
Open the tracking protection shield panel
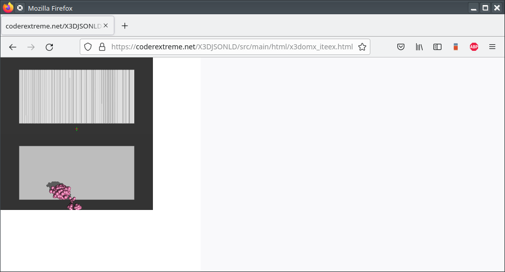click(88, 47)
